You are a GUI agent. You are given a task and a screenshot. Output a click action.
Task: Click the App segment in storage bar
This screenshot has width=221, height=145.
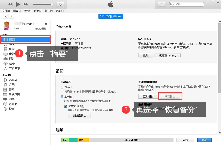pyautogui.click(x=65, y=140)
